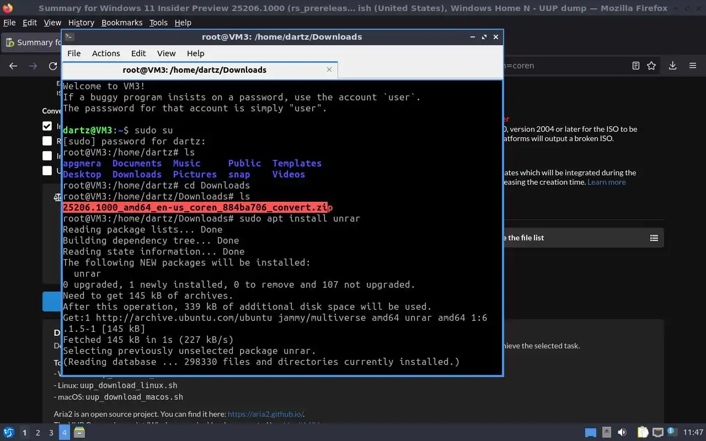Click the show desktop icon in the tray
706x441 pixels.
[591, 433]
